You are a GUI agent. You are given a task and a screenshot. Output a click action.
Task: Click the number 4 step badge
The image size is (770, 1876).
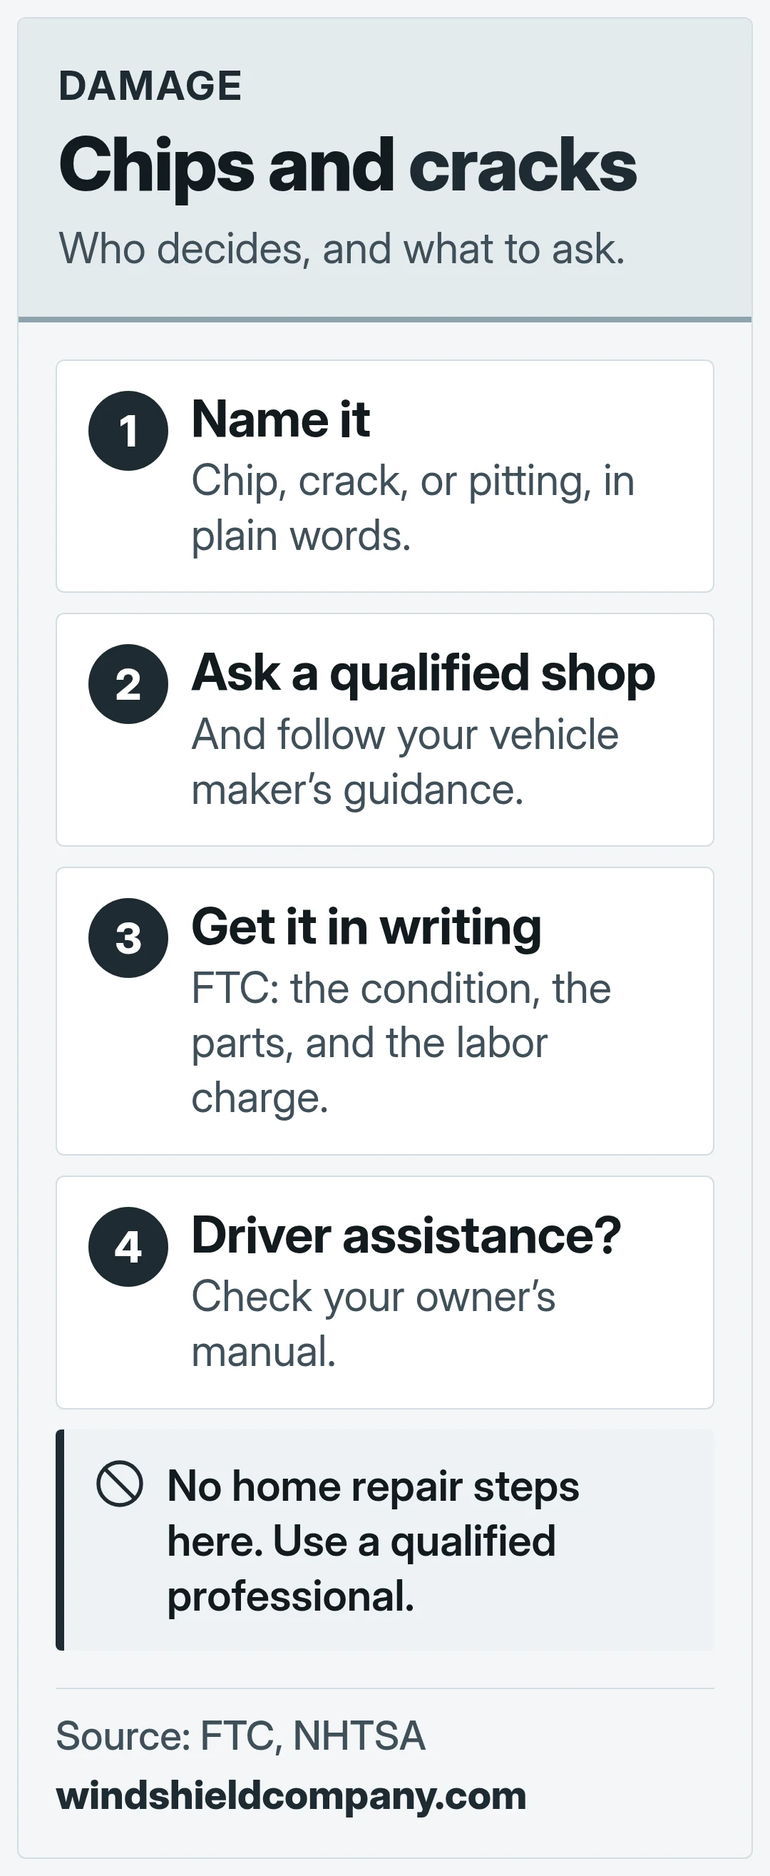pos(128,1247)
